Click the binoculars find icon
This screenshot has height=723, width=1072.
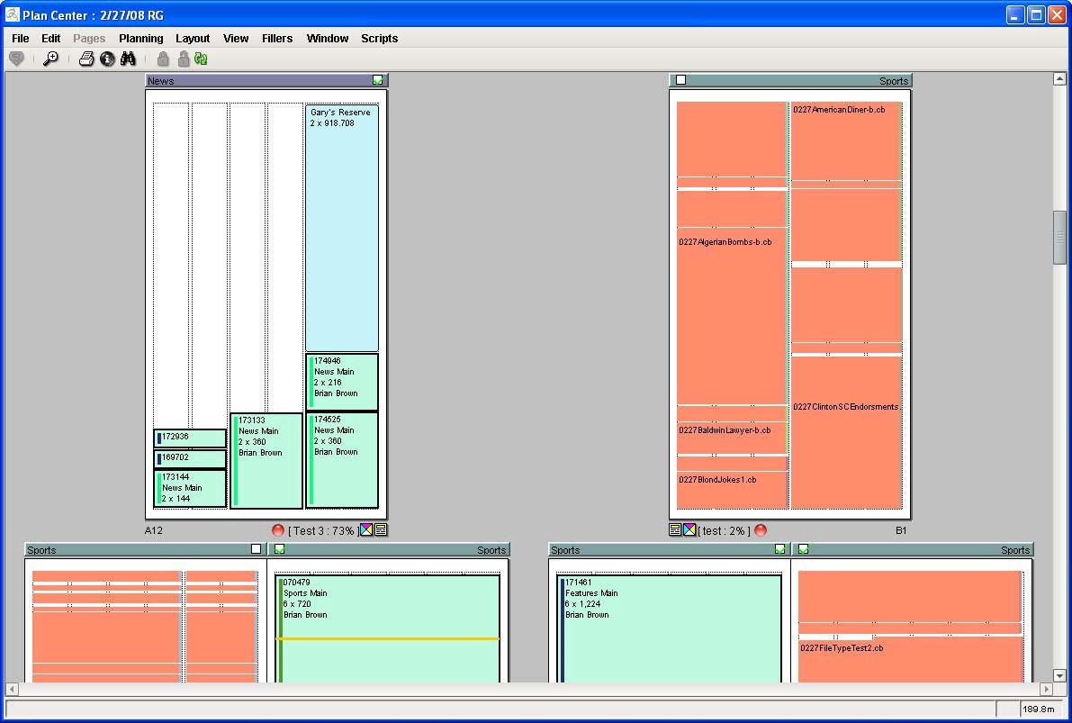click(x=128, y=59)
